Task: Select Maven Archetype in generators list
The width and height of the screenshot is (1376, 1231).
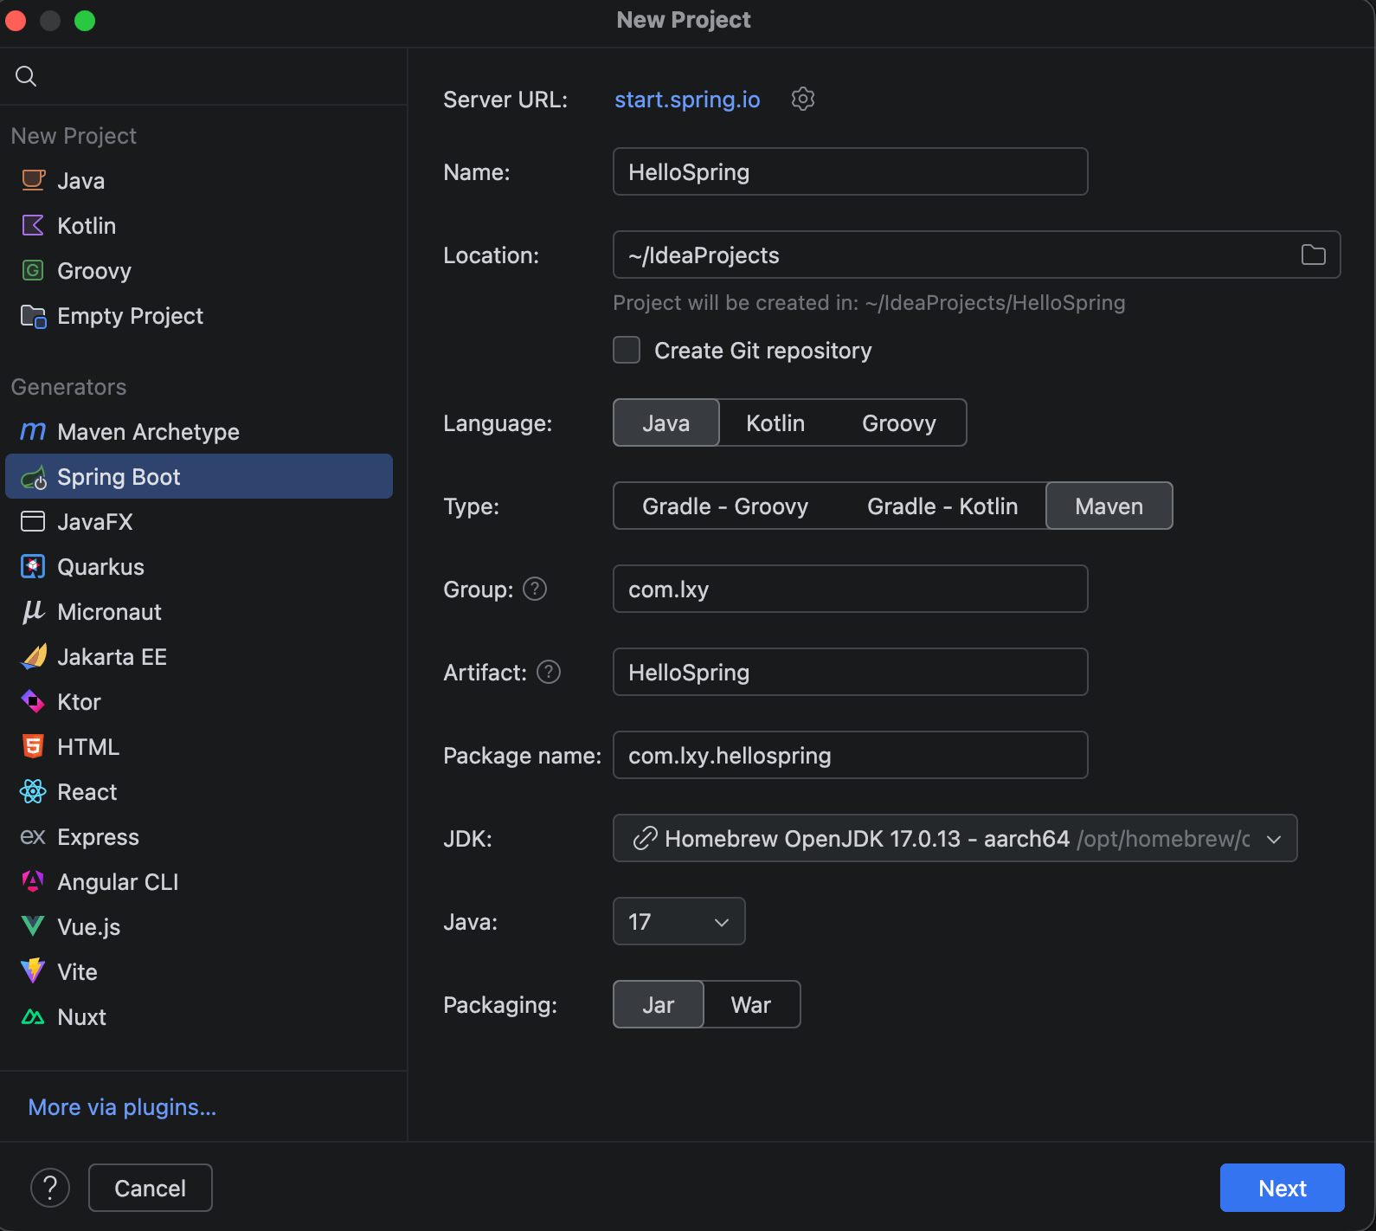Action: (x=148, y=432)
